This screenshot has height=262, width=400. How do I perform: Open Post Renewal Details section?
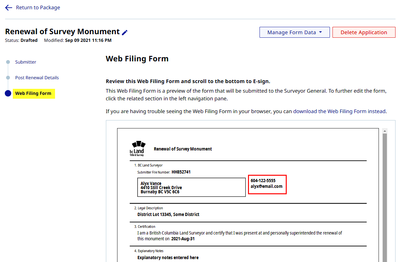point(37,78)
